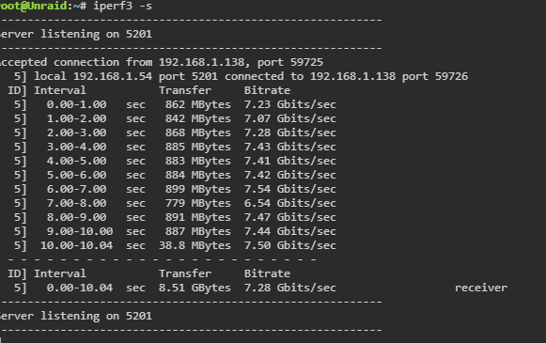Click the iperf3 -s command text
This screenshot has width=546, height=343.
pyautogui.click(x=122, y=6)
